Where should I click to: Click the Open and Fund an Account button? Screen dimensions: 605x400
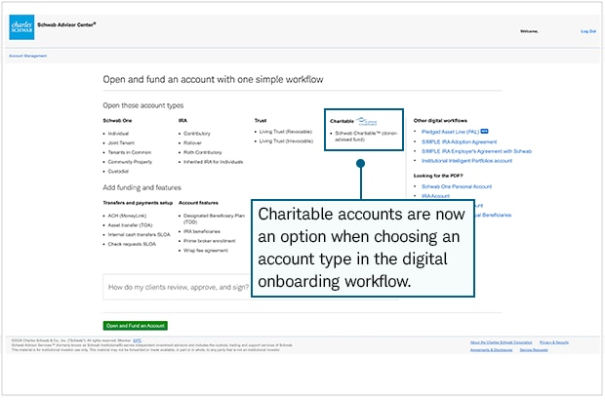pyautogui.click(x=135, y=326)
